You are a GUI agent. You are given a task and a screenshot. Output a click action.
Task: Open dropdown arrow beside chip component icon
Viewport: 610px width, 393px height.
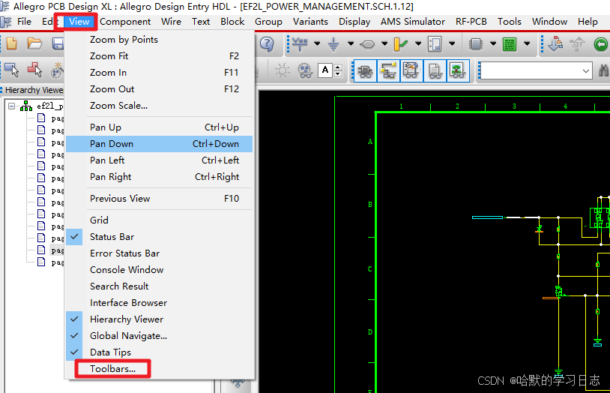[493, 44]
